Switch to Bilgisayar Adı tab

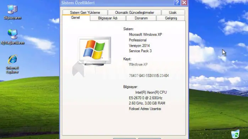(108, 18)
